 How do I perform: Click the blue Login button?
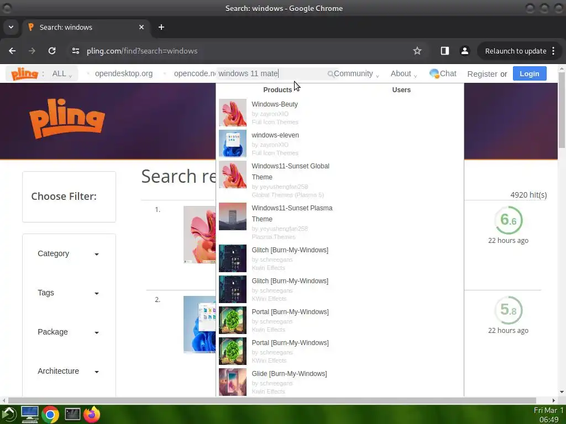530,73
